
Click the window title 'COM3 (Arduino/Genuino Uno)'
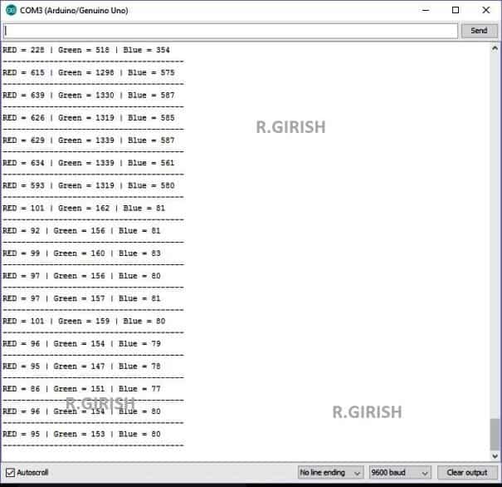click(74, 10)
